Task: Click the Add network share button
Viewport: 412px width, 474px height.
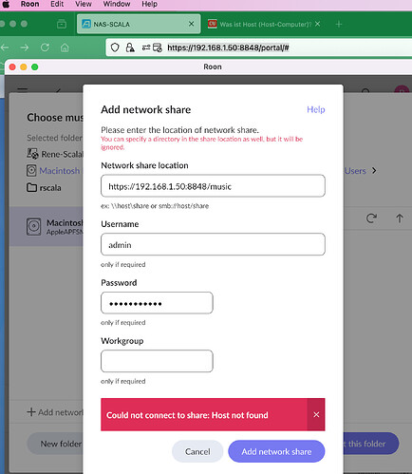Action: tap(276, 451)
